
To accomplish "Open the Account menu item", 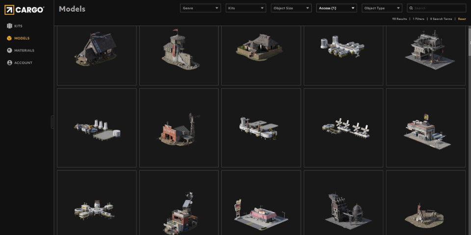I will [23, 63].
